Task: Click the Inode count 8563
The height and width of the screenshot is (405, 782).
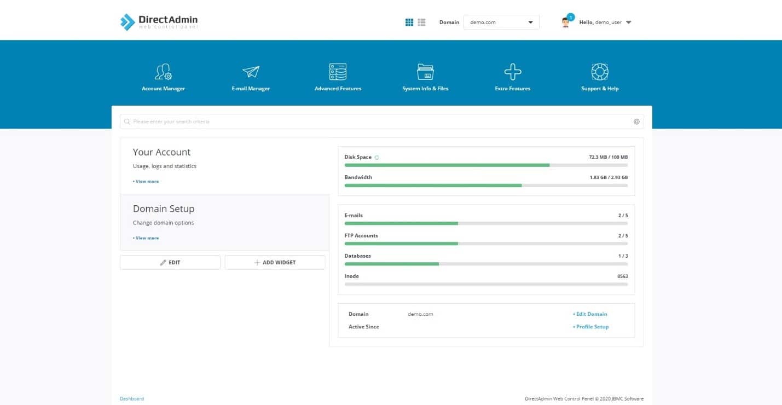Action: 623,276
